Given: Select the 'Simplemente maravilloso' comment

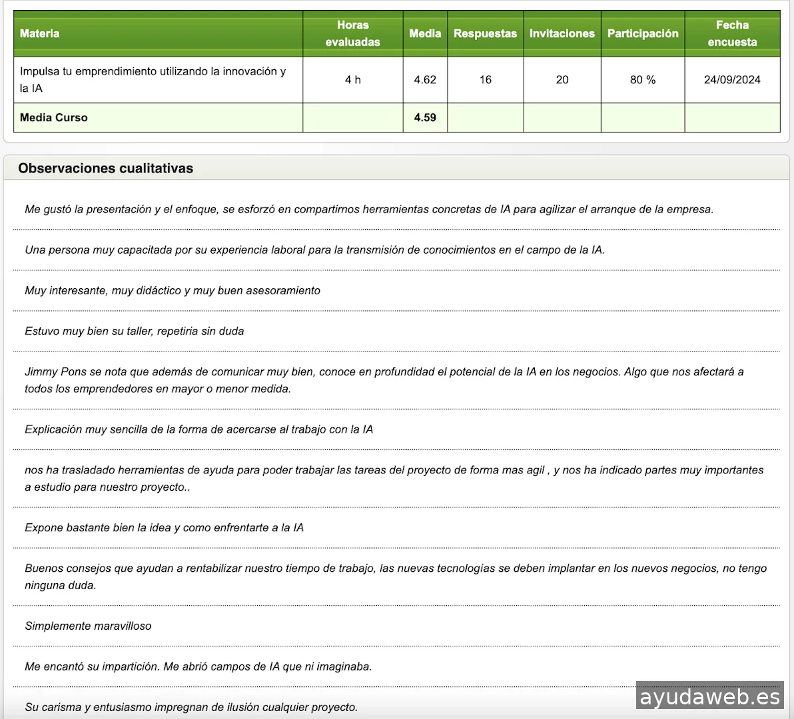Looking at the screenshot, I should coord(88,626).
